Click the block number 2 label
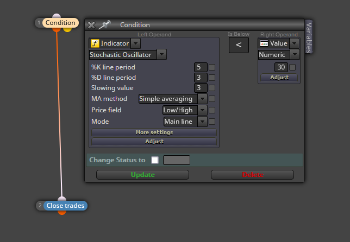This screenshot has height=242, width=350. 40,206
